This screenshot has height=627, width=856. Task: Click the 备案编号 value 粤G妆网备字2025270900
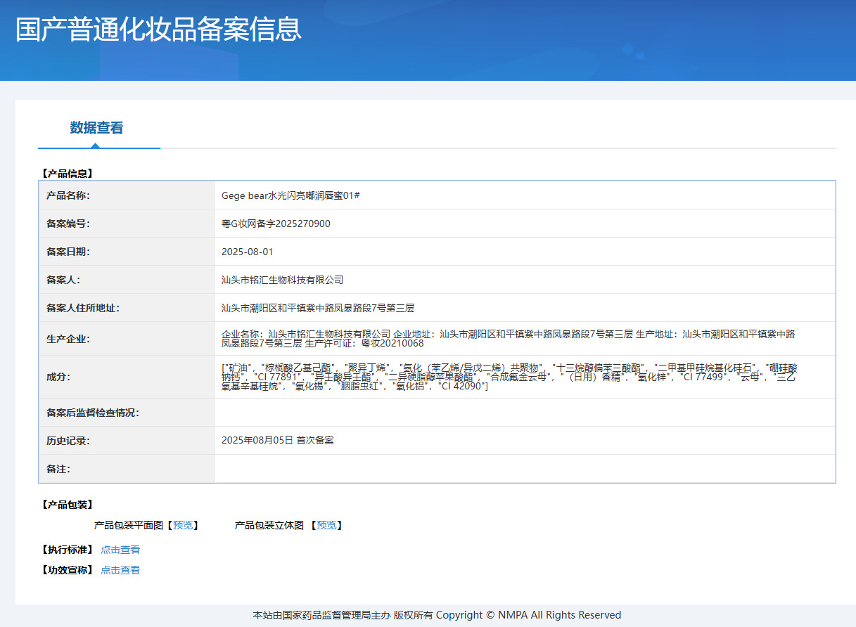(x=276, y=224)
